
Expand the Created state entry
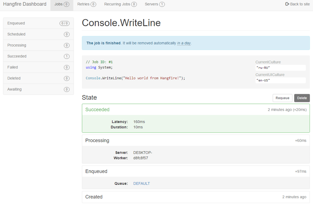94,197
